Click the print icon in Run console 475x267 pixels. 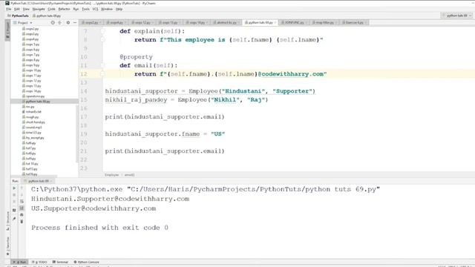pyautogui.click(x=22, y=215)
